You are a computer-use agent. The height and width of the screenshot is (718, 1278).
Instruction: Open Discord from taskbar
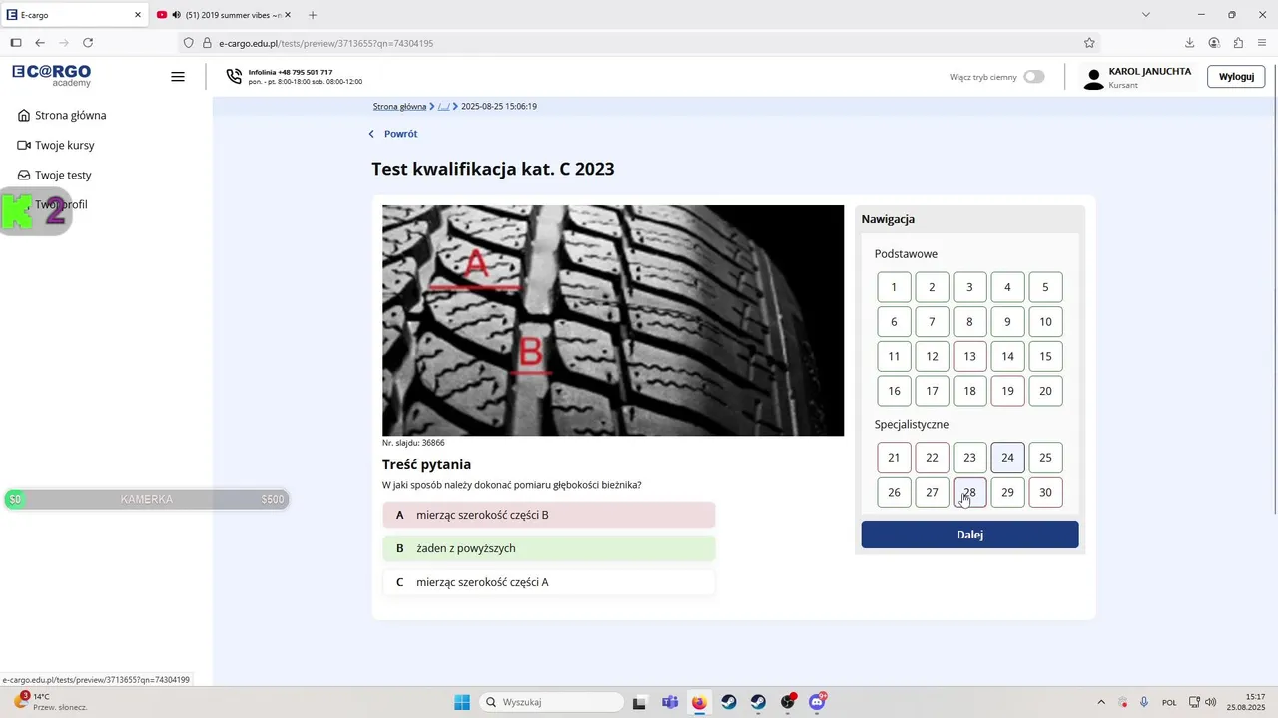pyautogui.click(x=817, y=702)
